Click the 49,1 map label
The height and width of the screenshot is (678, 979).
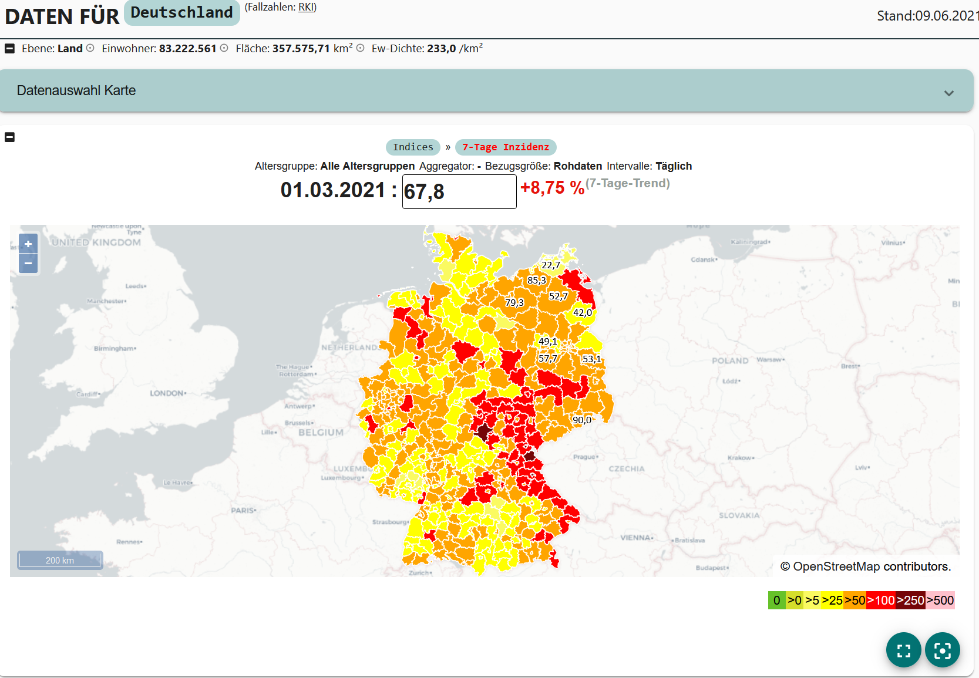point(548,342)
